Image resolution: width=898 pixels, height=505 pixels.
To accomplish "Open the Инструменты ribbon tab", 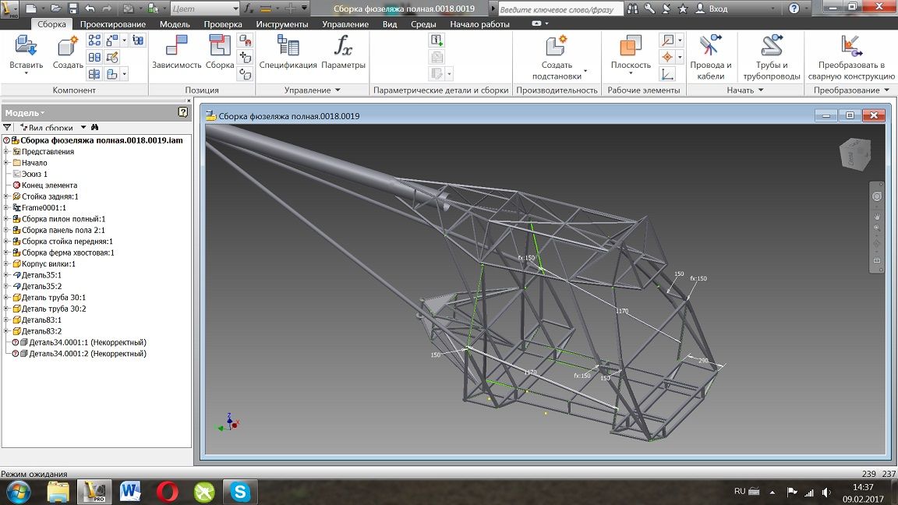I will coord(281,24).
